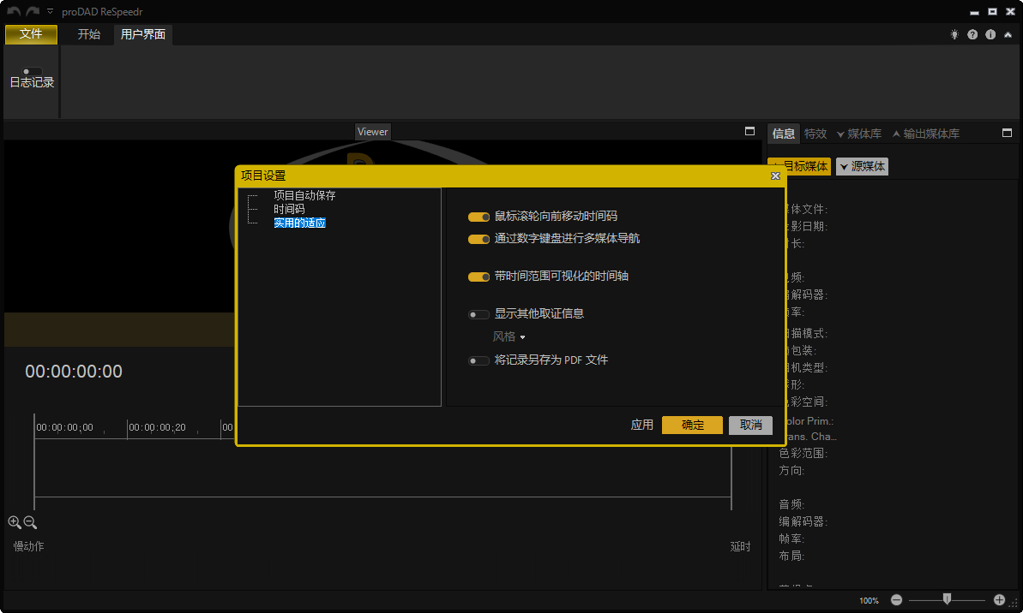Click the 确定 button to confirm settings
The image size is (1023, 613).
click(x=691, y=425)
